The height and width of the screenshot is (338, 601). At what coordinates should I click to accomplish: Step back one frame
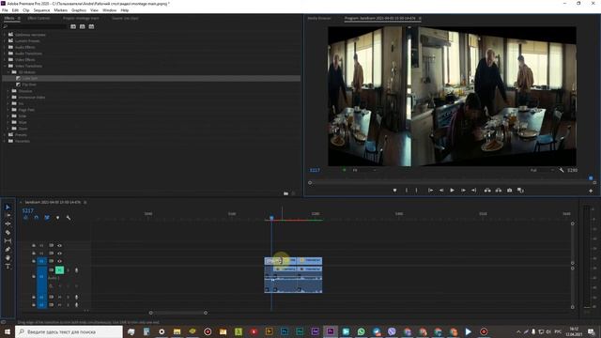441,191
